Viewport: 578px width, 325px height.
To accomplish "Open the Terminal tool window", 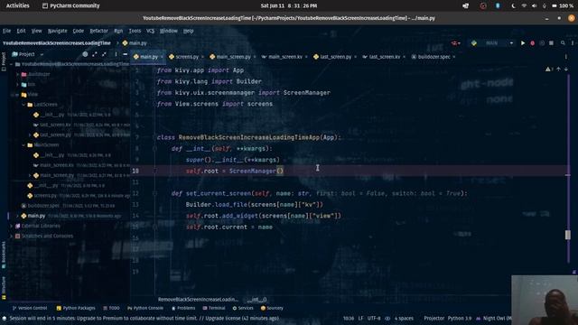I will tap(214, 308).
